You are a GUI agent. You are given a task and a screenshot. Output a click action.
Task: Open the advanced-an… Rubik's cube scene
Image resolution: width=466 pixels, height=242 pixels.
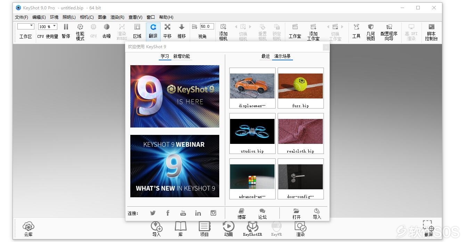[x=252, y=179]
